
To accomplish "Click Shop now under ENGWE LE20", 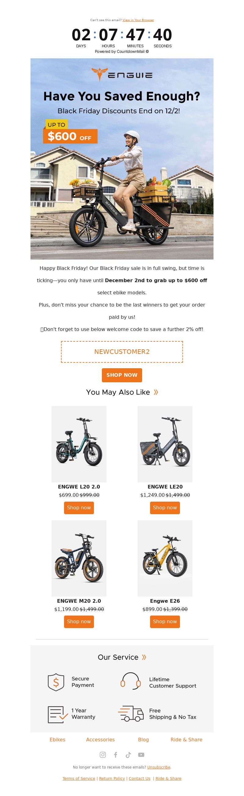I will (165, 508).
